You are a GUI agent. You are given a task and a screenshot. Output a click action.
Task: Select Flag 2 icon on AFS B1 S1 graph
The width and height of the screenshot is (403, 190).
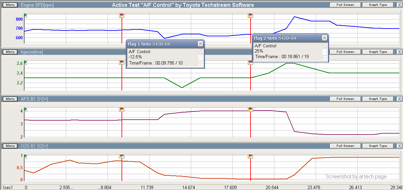pyautogui.click(x=250, y=110)
